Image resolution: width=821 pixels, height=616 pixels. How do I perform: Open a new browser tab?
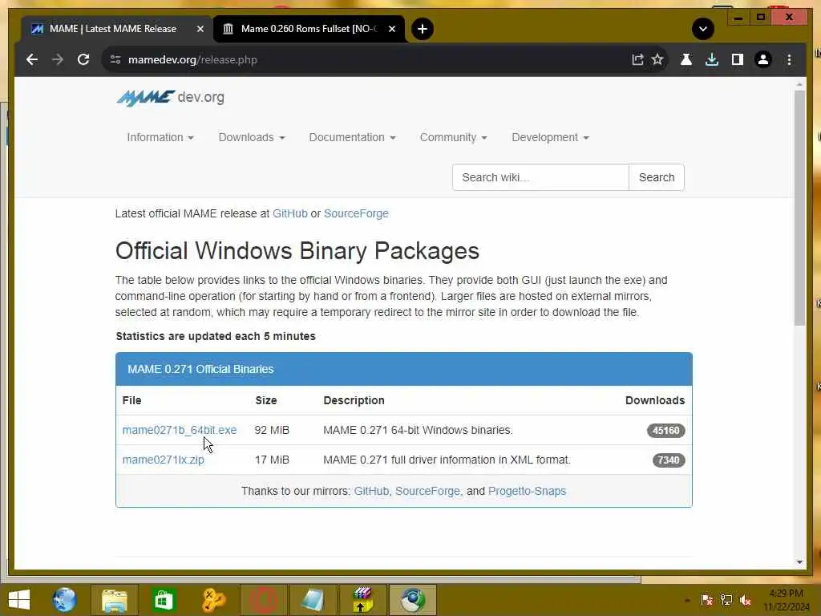tap(422, 29)
